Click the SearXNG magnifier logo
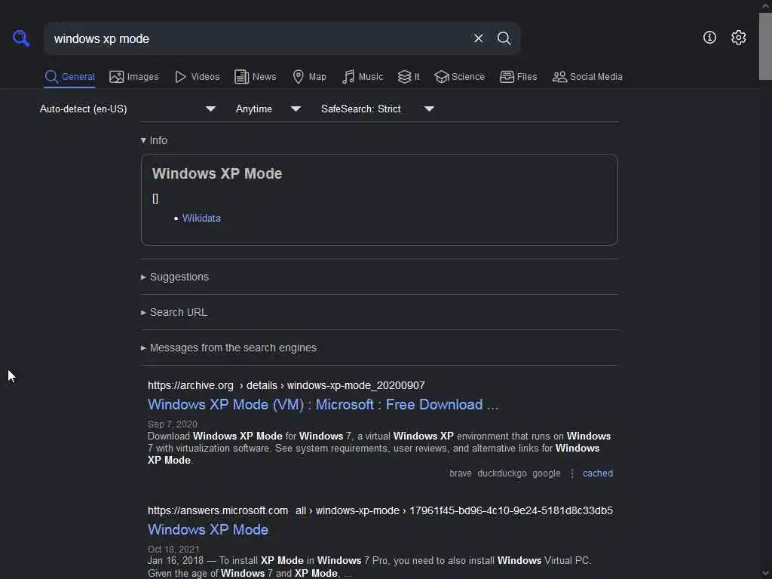This screenshot has height=579, width=772. pos(21,38)
